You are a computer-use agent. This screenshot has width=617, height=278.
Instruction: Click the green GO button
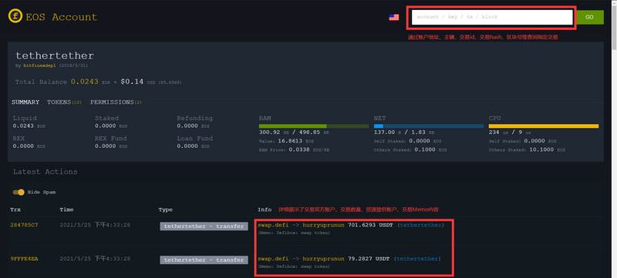589,17
